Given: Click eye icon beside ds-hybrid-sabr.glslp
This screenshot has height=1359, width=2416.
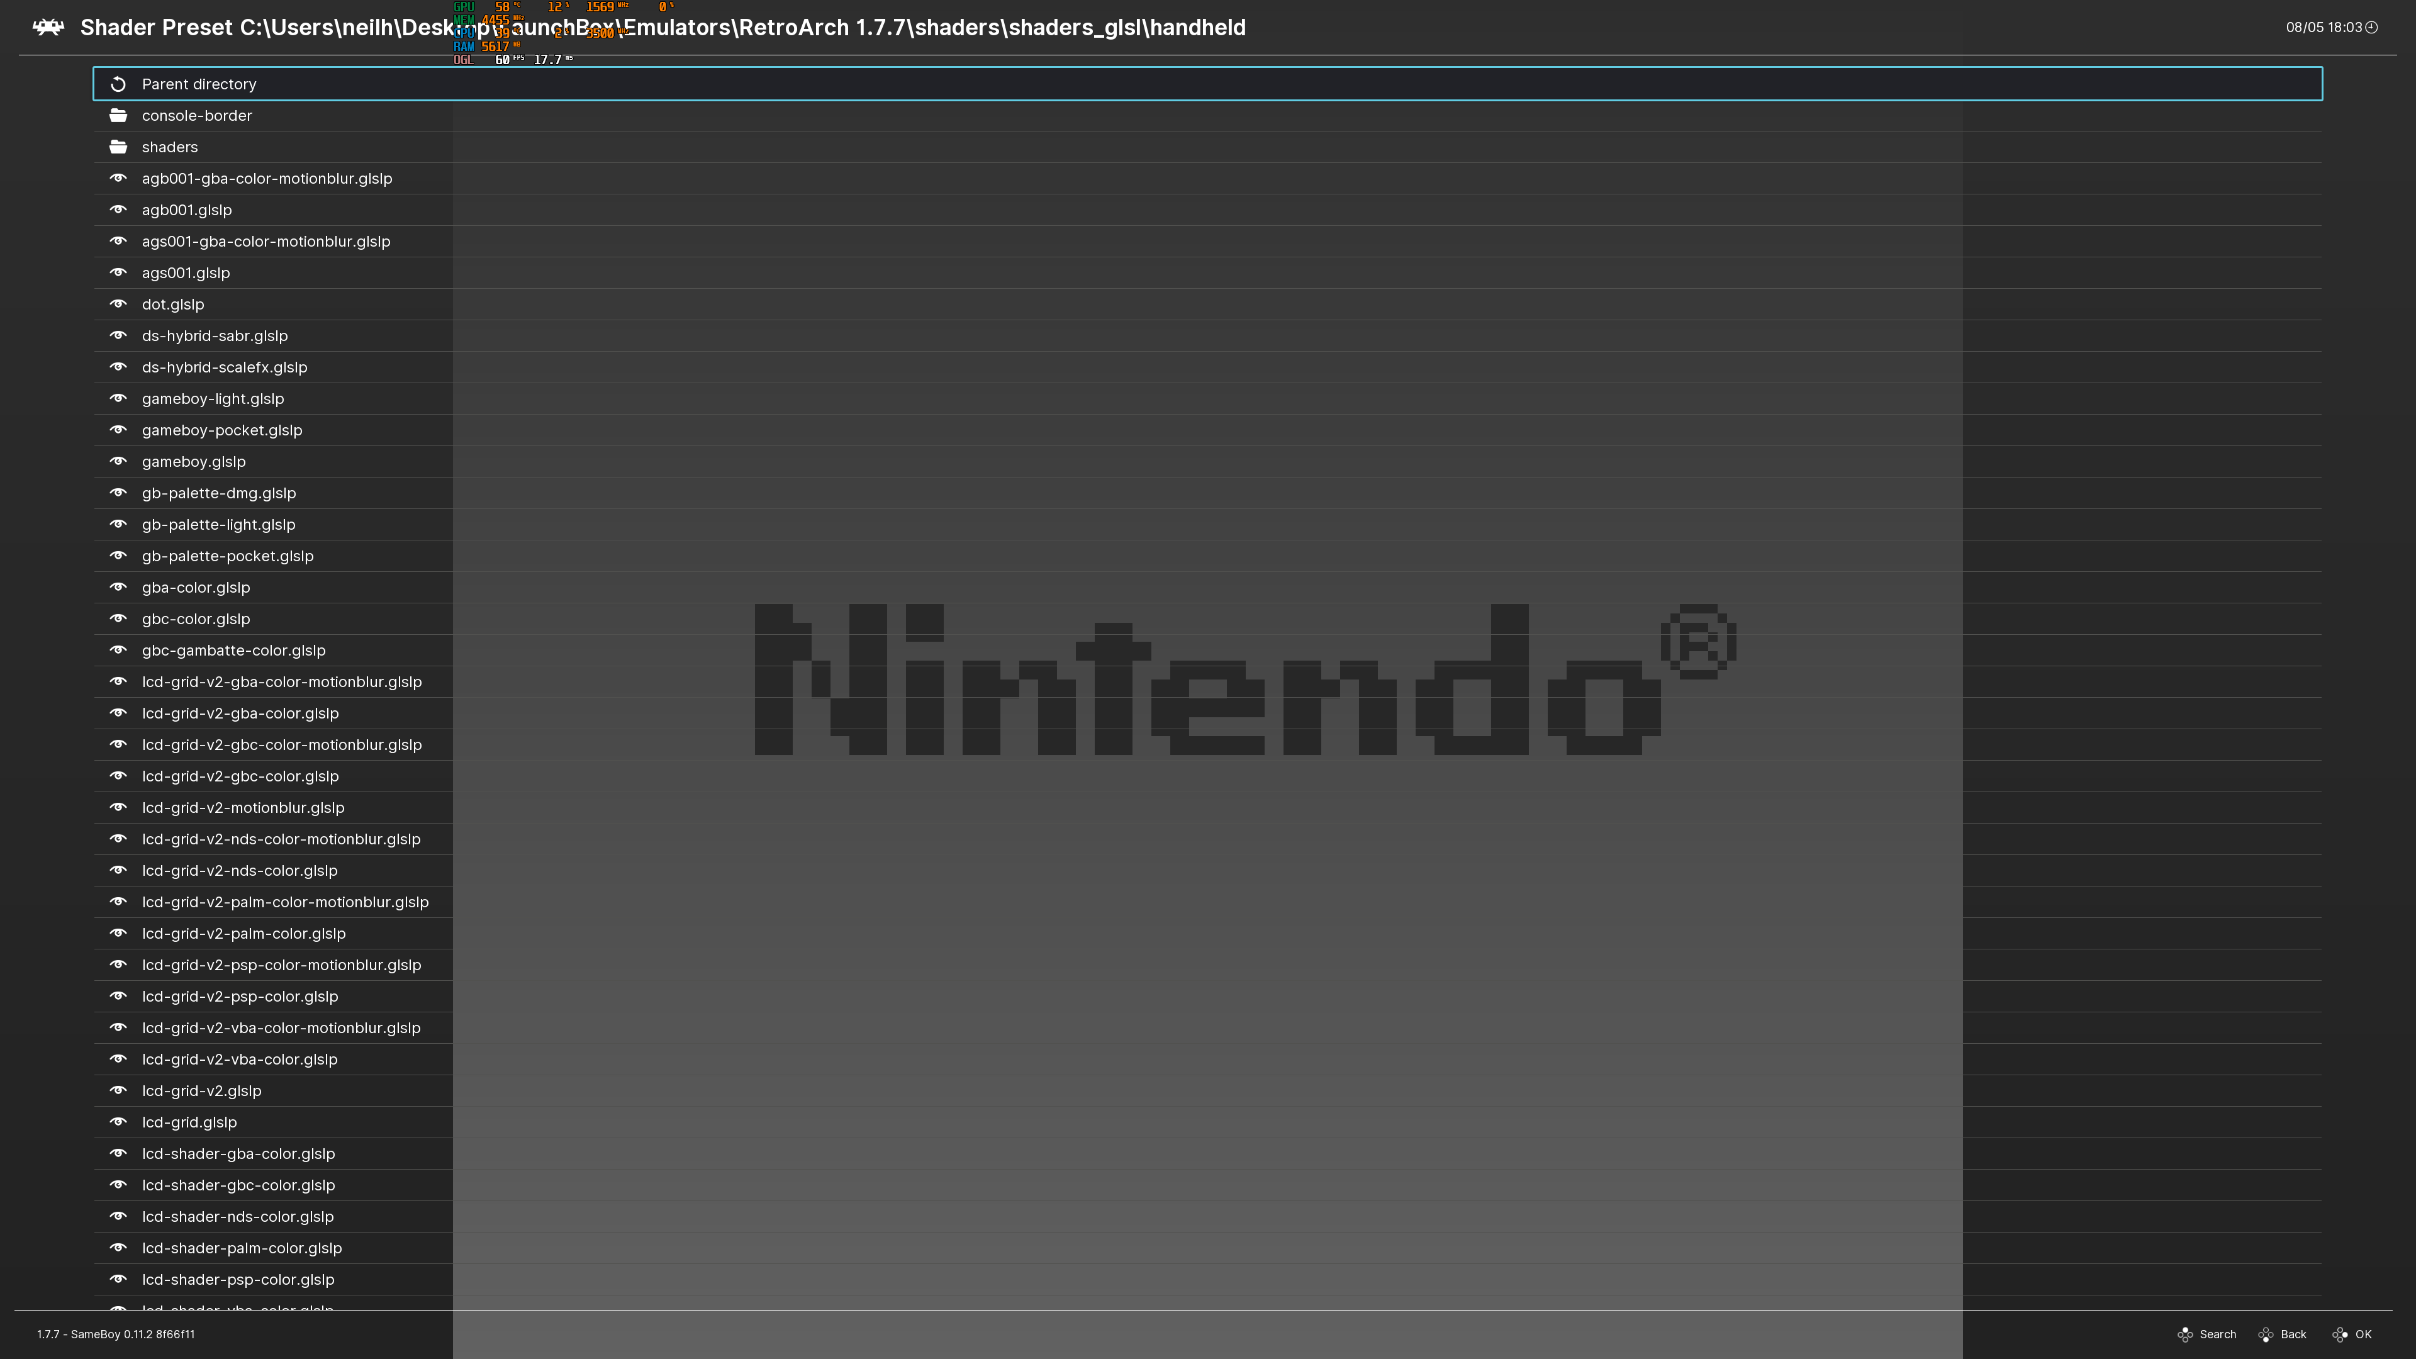Looking at the screenshot, I should (x=118, y=335).
